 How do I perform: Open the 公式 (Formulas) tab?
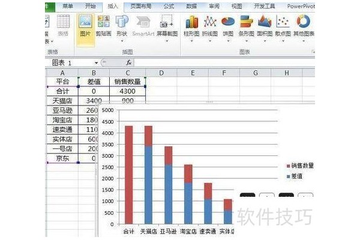[x=169, y=6]
